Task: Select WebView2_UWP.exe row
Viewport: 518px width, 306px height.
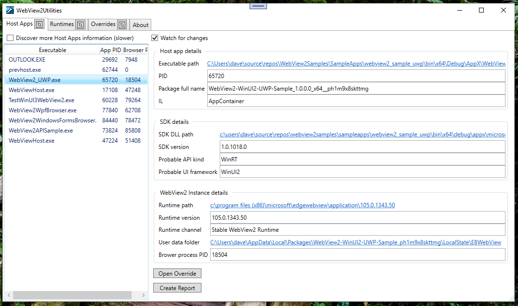Action: click(76, 80)
